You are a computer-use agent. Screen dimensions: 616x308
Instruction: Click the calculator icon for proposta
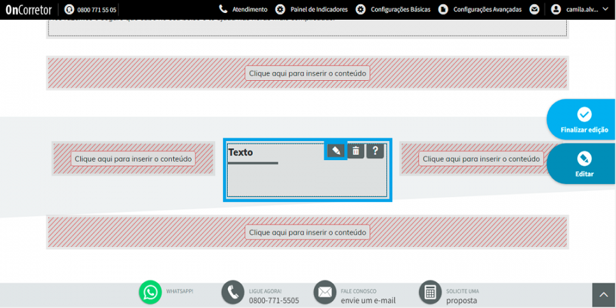[x=431, y=292]
